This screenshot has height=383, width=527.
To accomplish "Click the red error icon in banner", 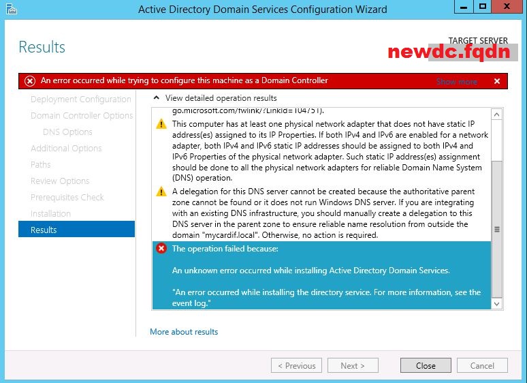I will (x=29, y=81).
